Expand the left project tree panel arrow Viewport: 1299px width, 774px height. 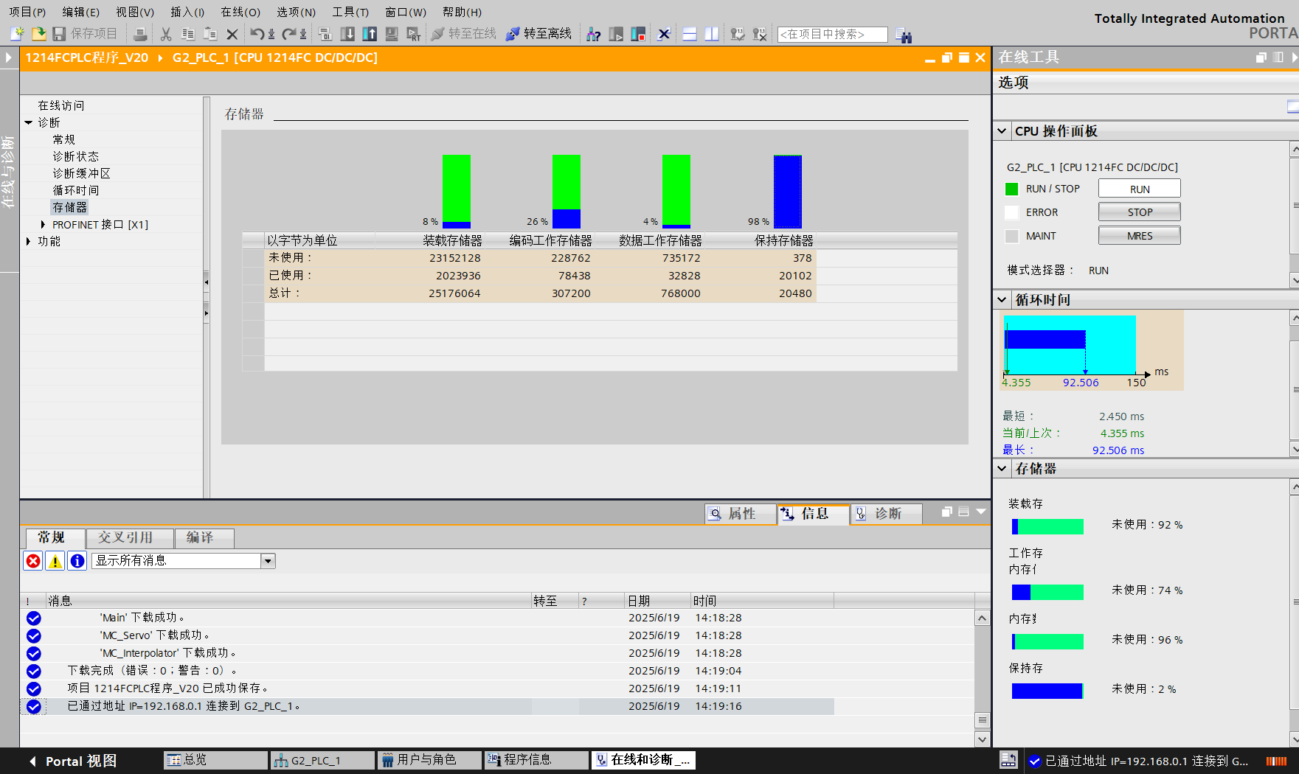coord(8,57)
